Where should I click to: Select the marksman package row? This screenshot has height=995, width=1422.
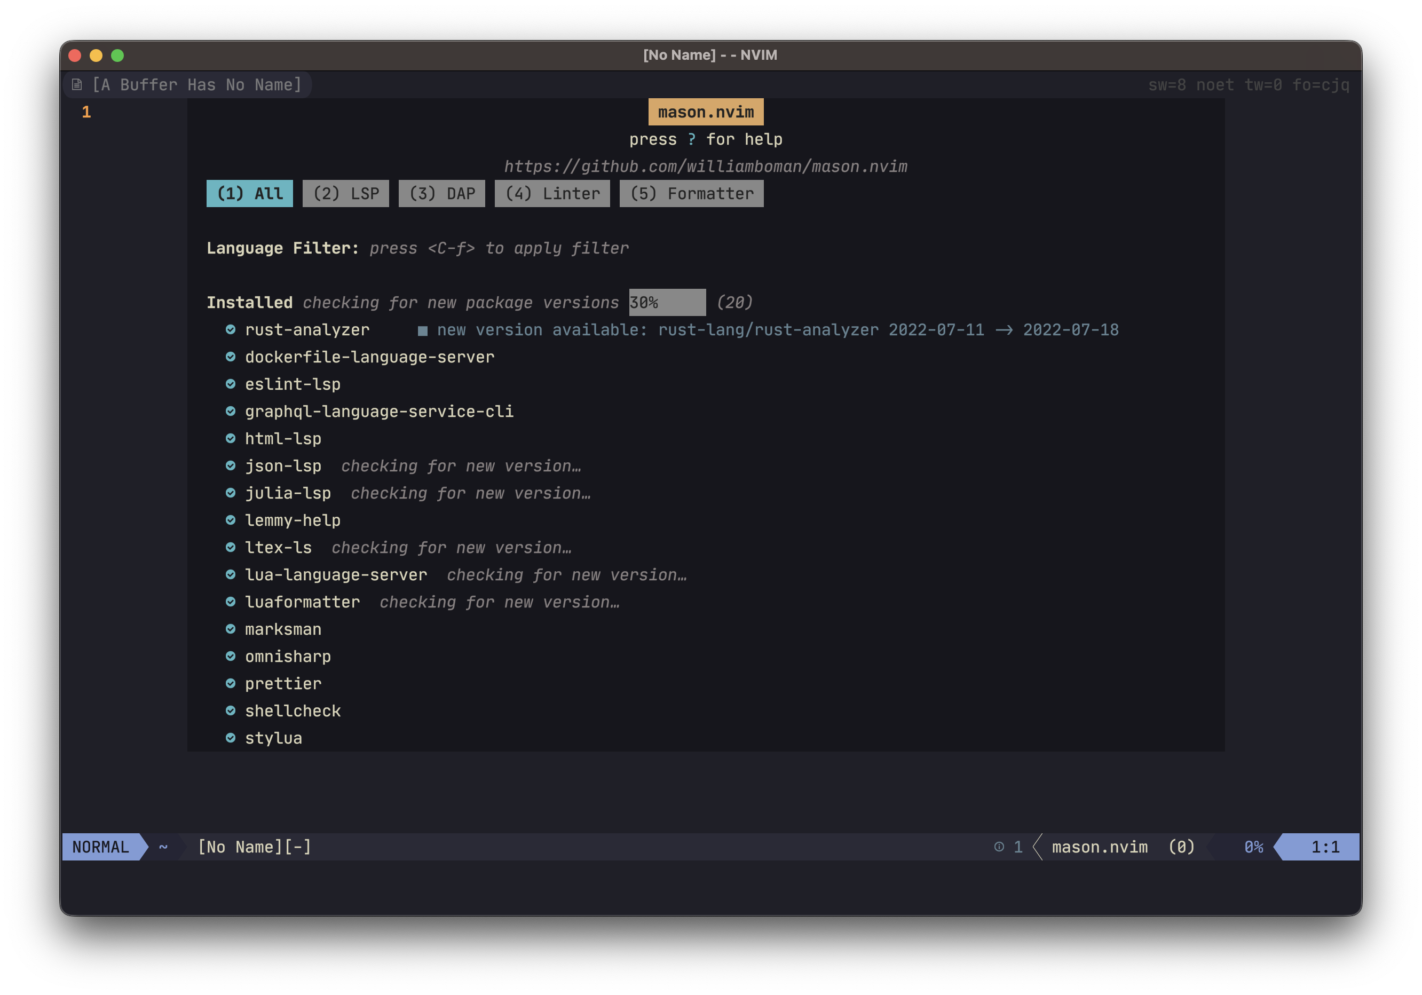tap(283, 630)
